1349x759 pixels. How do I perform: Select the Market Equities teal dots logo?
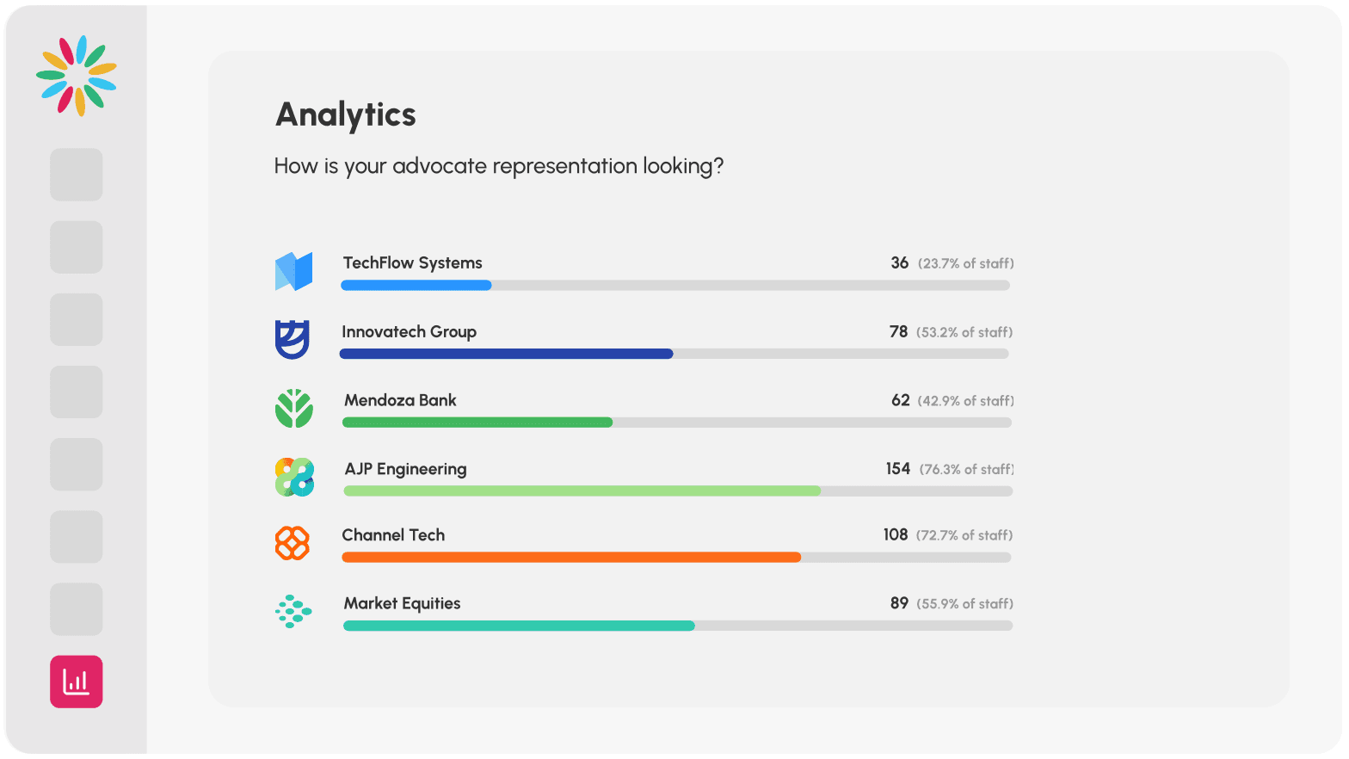(x=293, y=611)
